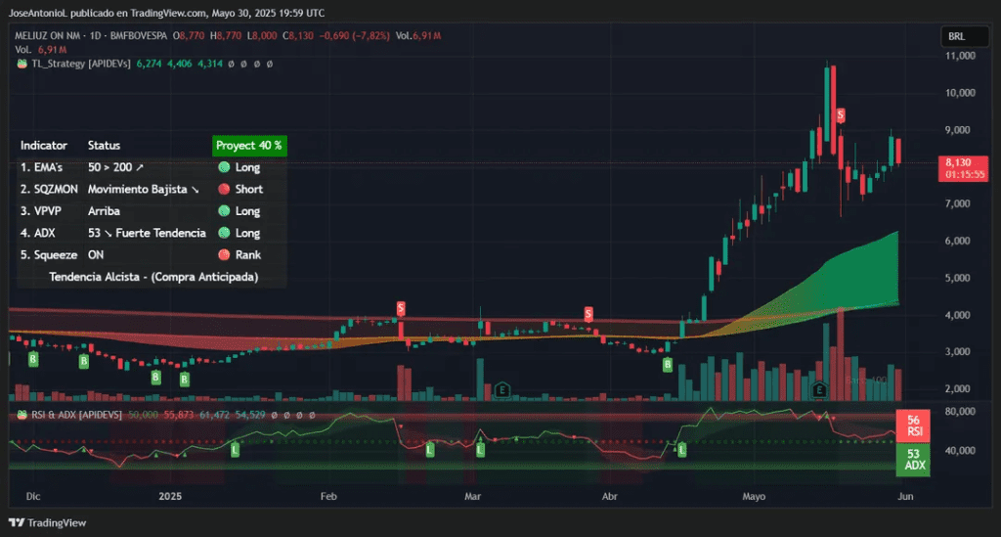Click the earnings E marker in March
1001x537 pixels.
point(502,388)
